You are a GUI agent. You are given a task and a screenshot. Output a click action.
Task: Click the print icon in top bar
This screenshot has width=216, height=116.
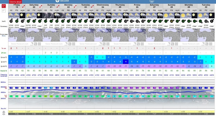tap(152, 1)
